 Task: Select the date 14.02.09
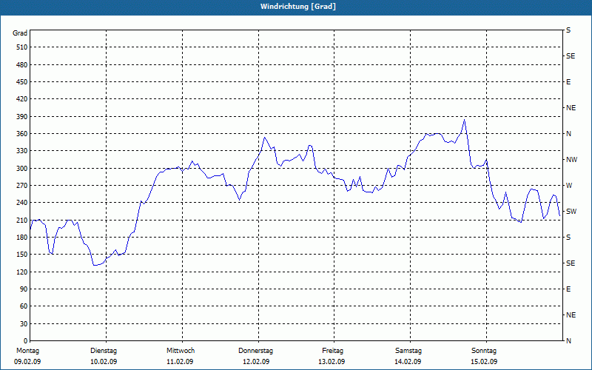(408, 362)
